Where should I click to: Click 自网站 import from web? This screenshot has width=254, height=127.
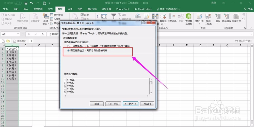(x=7, y=19)
